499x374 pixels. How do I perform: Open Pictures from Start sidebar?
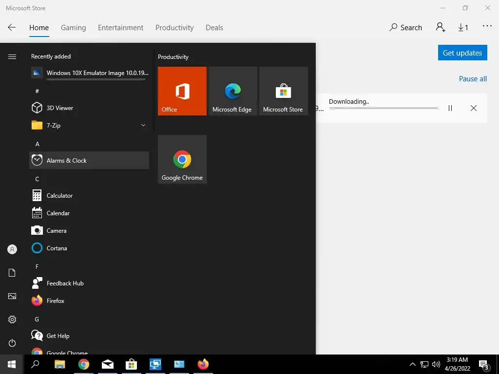point(12,296)
